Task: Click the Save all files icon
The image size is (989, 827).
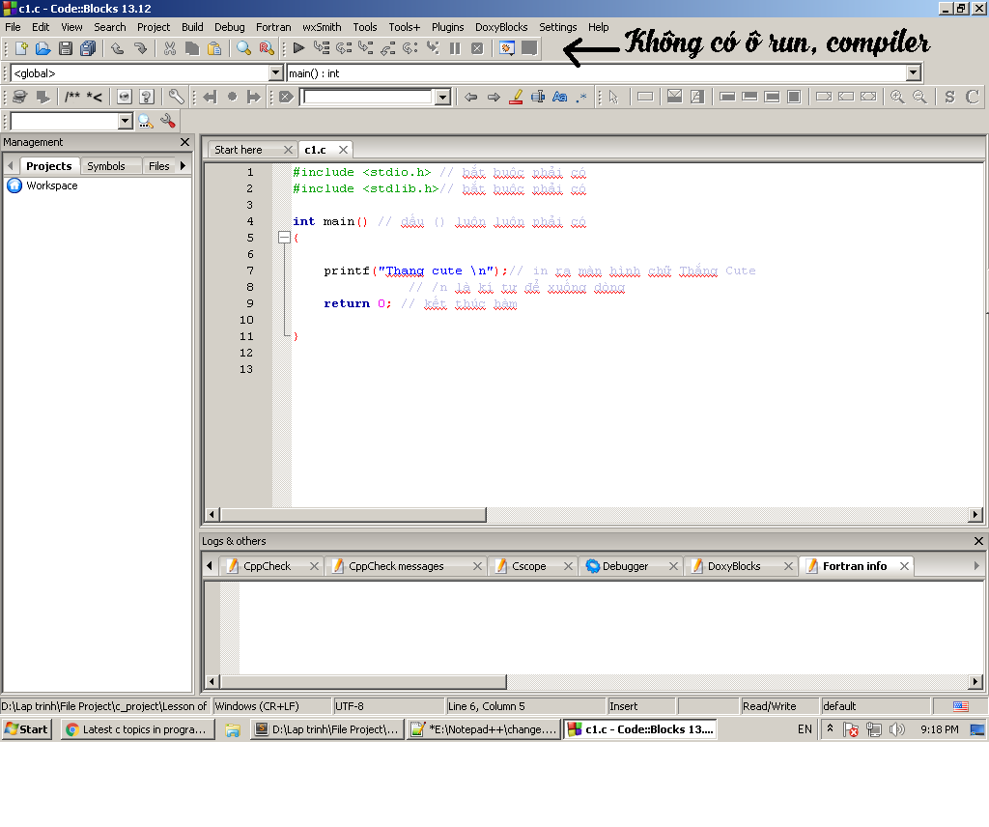Action: pos(88,48)
